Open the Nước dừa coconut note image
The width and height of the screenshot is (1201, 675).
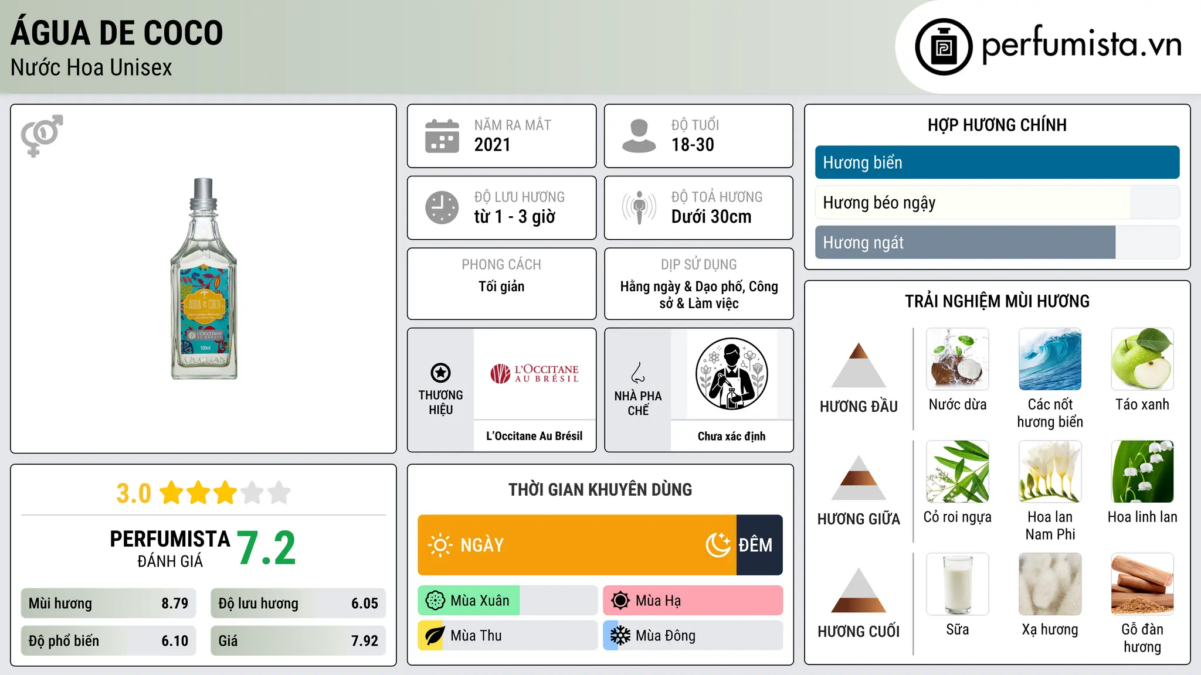pos(958,359)
